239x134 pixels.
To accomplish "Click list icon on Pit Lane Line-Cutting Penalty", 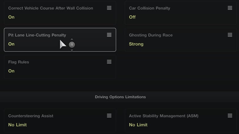I will [x=109, y=35].
